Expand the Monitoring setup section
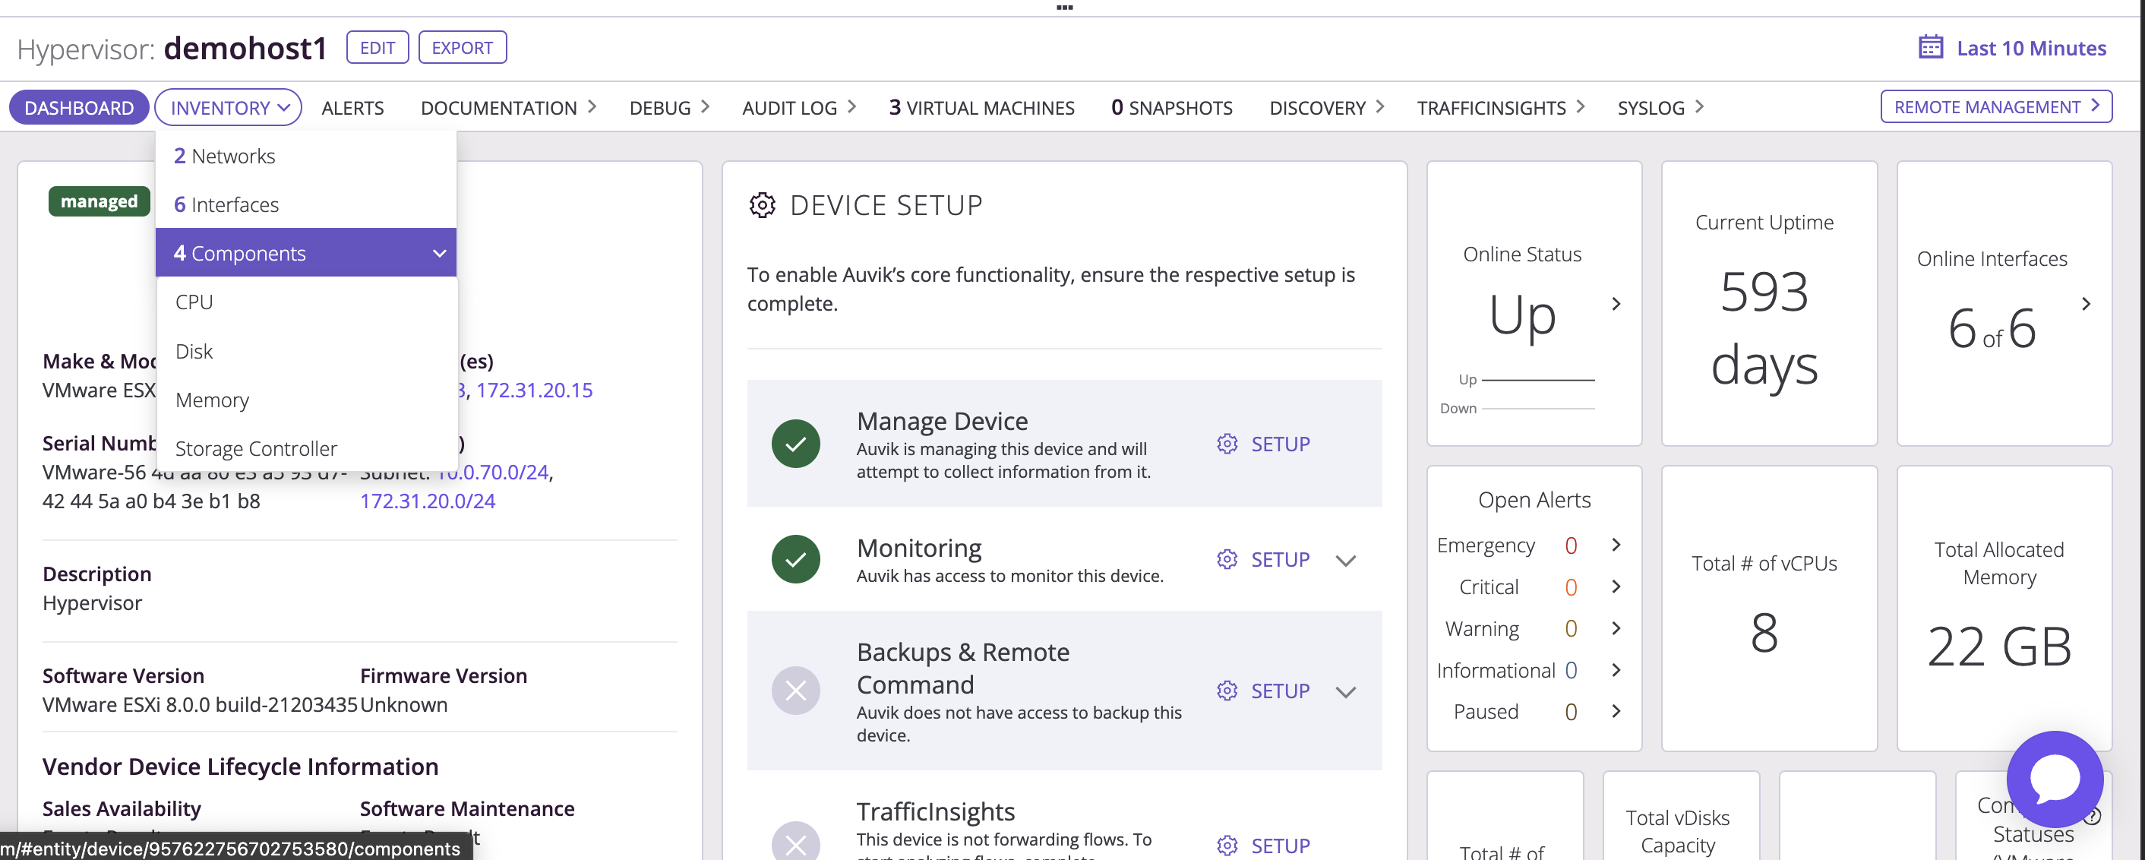This screenshot has height=860, width=2145. coord(1346,560)
